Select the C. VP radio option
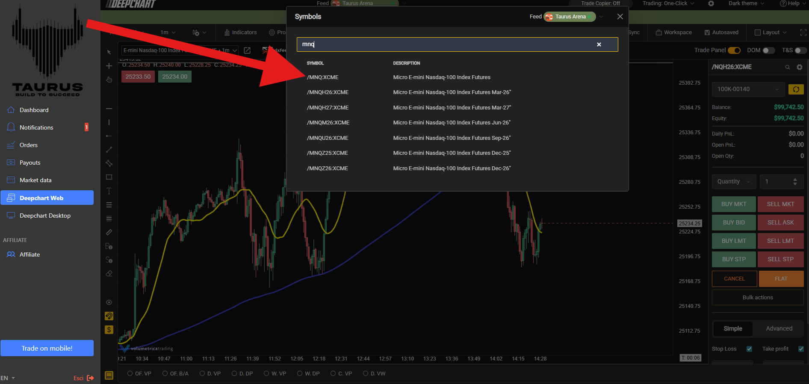 (x=341, y=374)
